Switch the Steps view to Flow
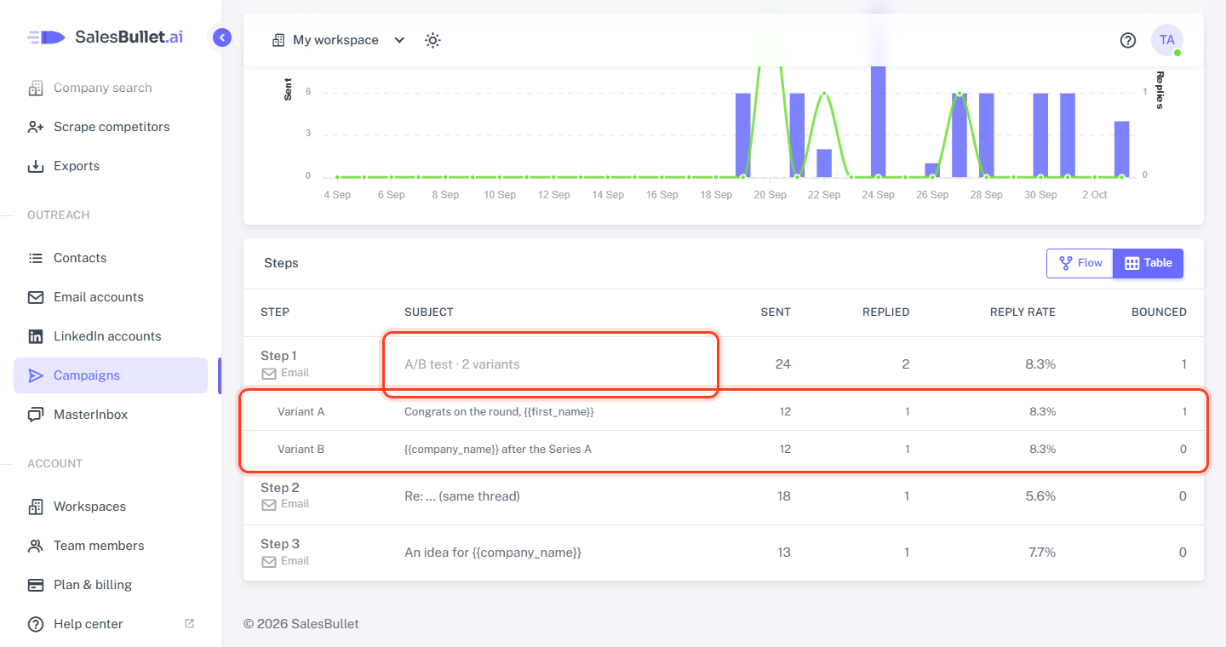 coord(1080,263)
